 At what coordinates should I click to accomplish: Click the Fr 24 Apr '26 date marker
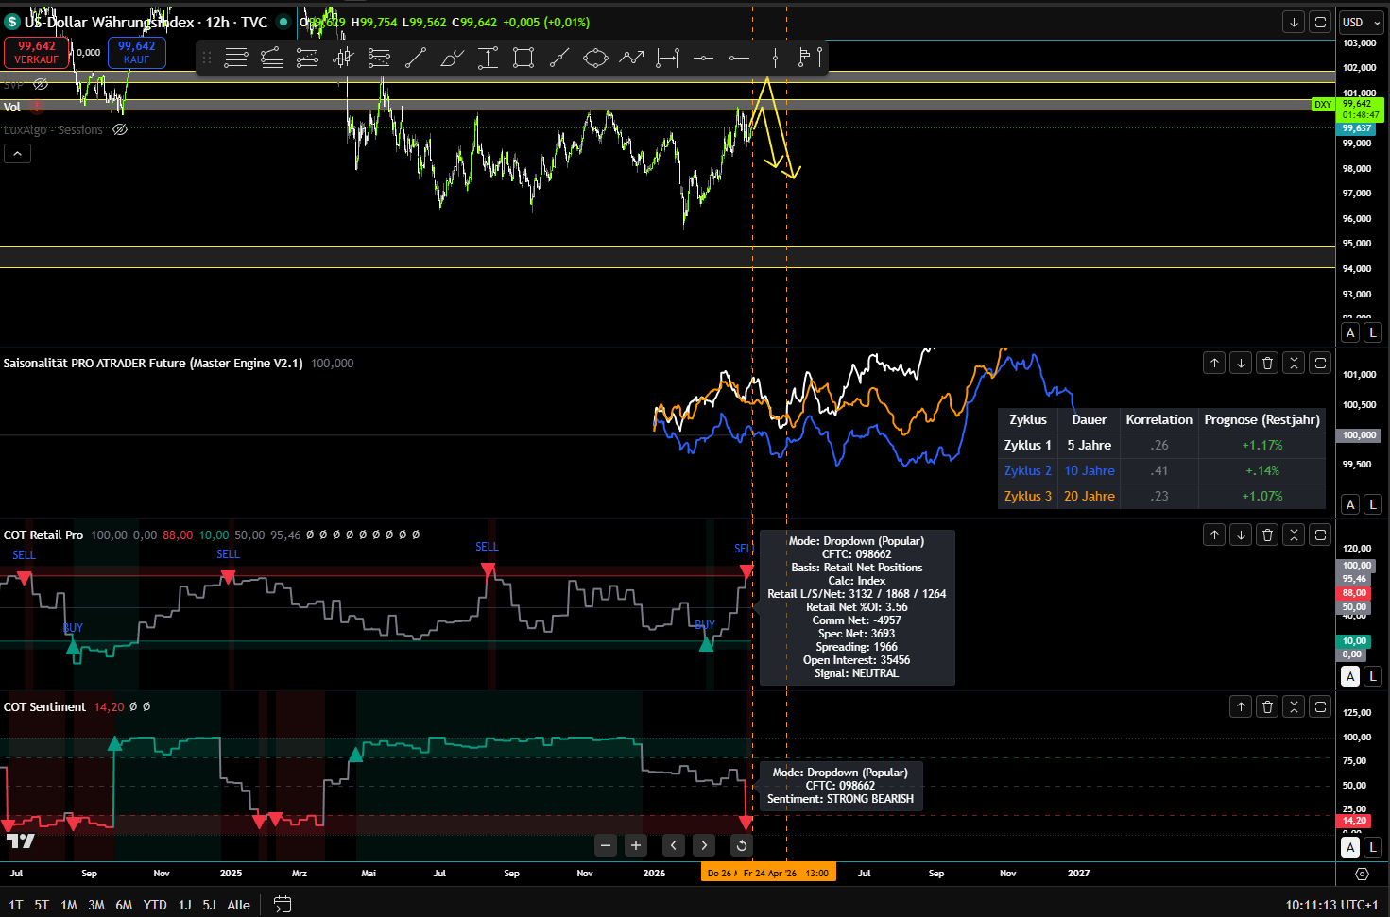click(769, 872)
